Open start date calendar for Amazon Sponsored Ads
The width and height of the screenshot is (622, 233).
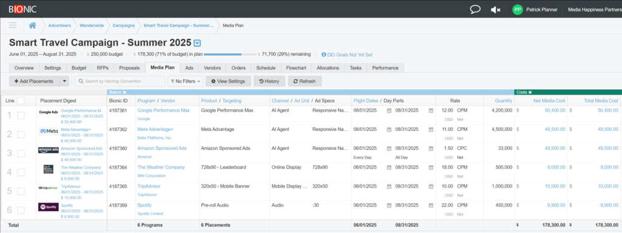(389, 149)
